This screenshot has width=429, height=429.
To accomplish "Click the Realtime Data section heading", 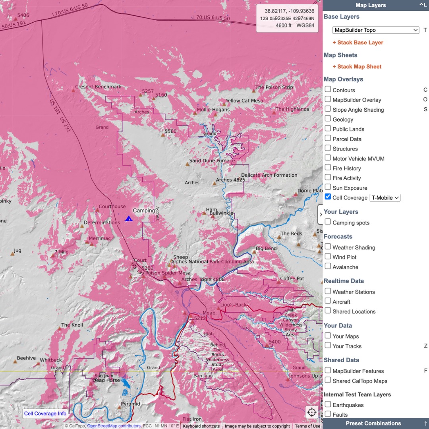I will pos(344,281).
